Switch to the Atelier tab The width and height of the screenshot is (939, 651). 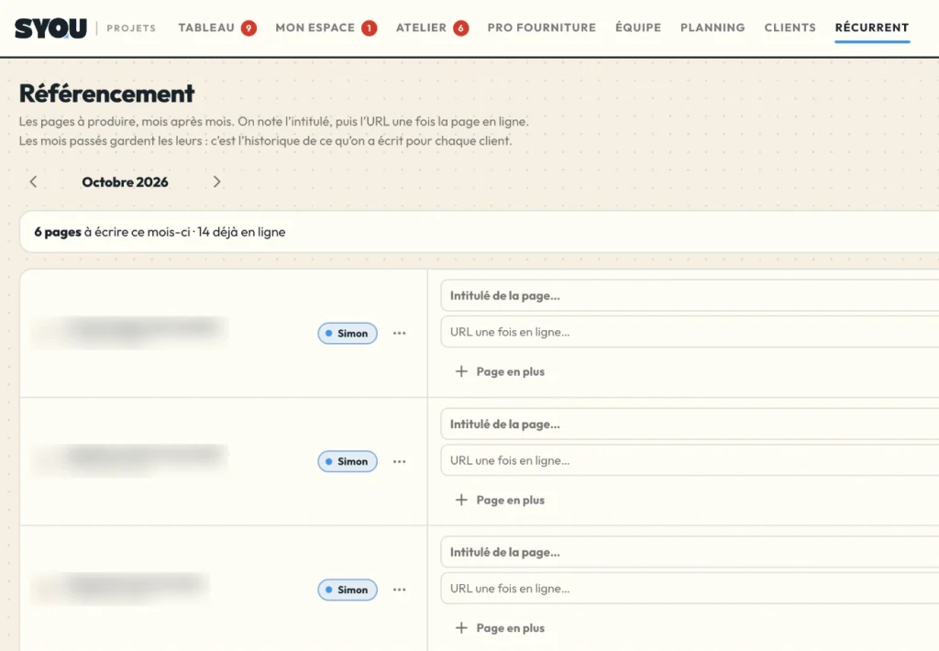click(x=421, y=28)
